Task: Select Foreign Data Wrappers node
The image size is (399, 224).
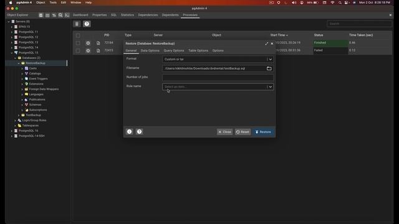Action: 44,89
